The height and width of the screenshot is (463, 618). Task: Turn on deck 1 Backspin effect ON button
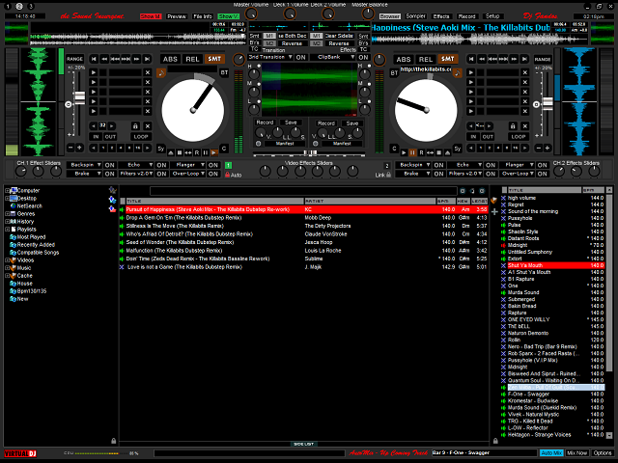coord(109,165)
